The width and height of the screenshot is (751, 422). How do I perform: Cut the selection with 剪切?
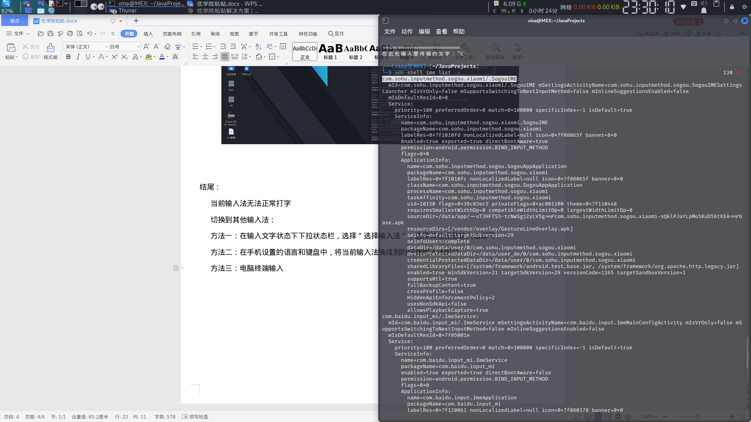(31, 46)
